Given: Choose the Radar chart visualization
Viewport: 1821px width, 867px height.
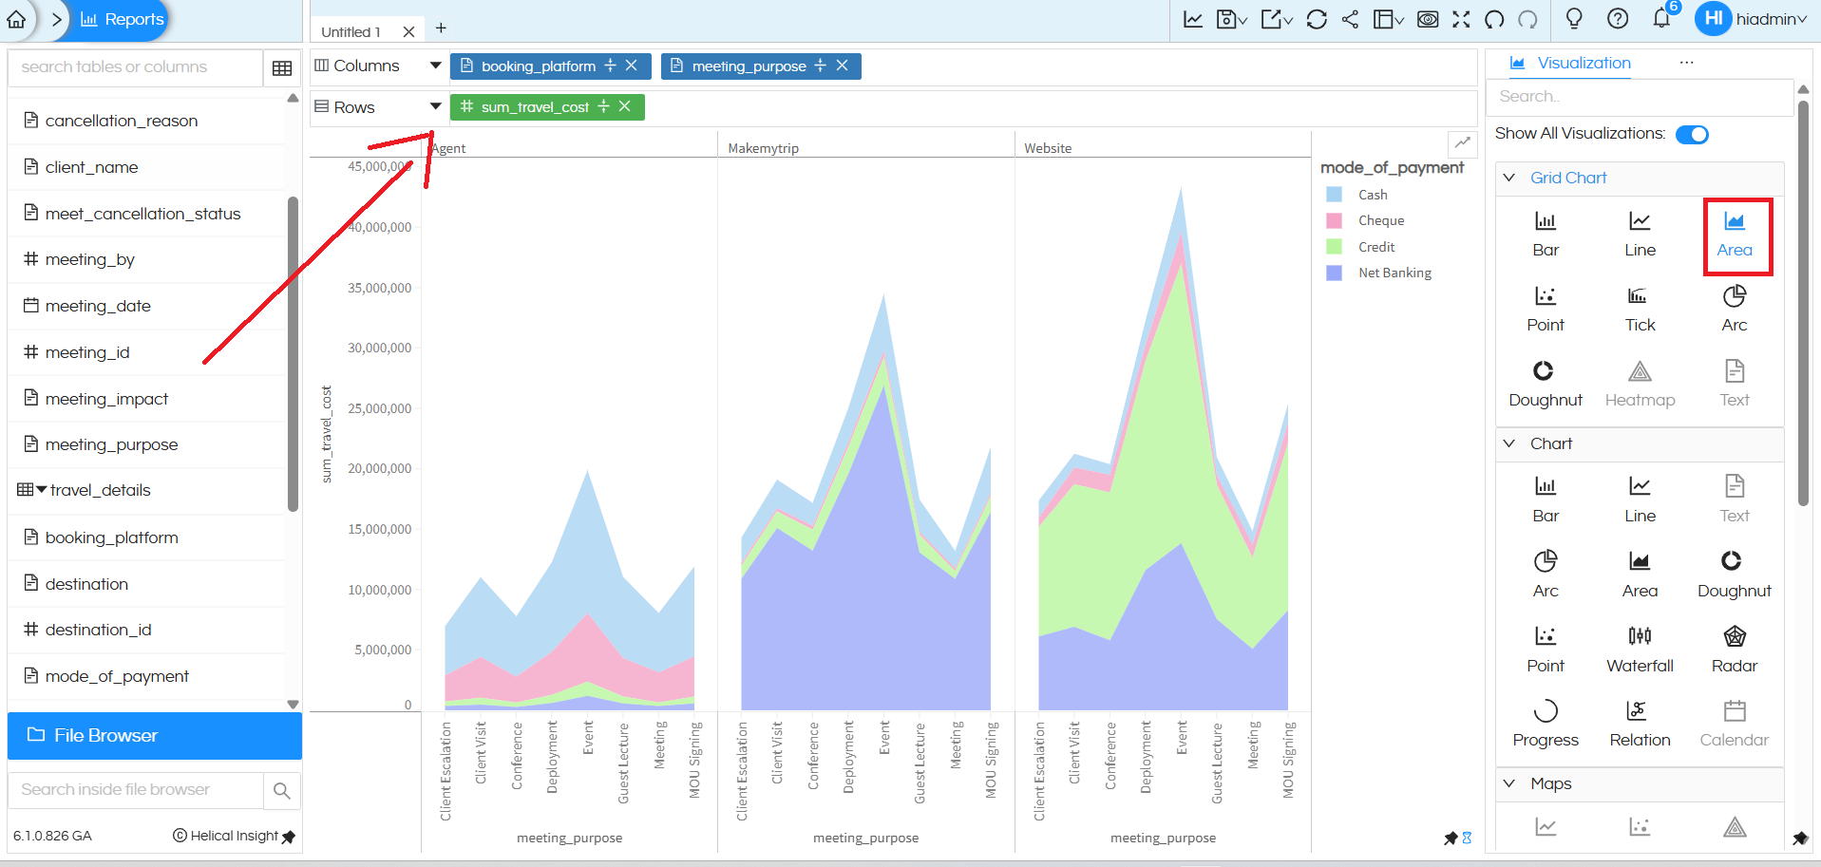Looking at the screenshot, I should pos(1734,648).
